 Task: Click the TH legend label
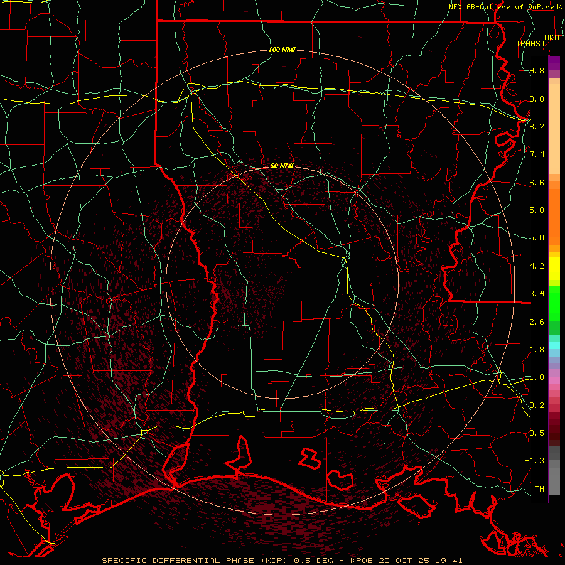pos(539,489)
